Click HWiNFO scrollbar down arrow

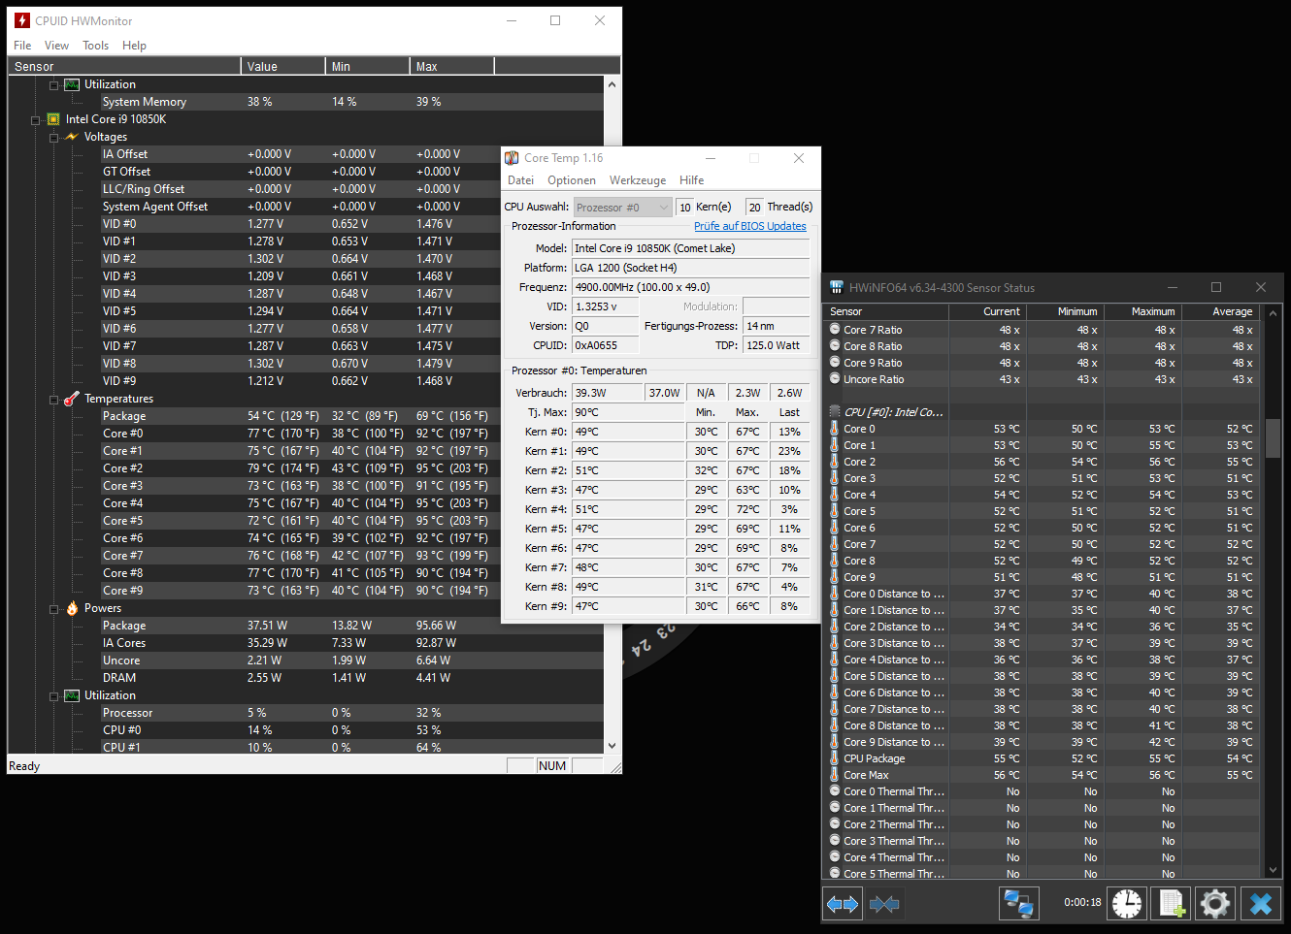(x=1273, y=870)
